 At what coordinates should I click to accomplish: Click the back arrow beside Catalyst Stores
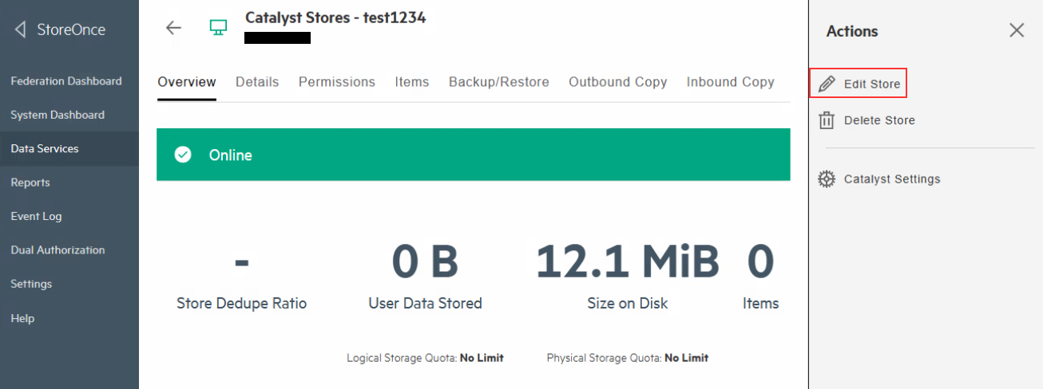click(x=173, y=28)
